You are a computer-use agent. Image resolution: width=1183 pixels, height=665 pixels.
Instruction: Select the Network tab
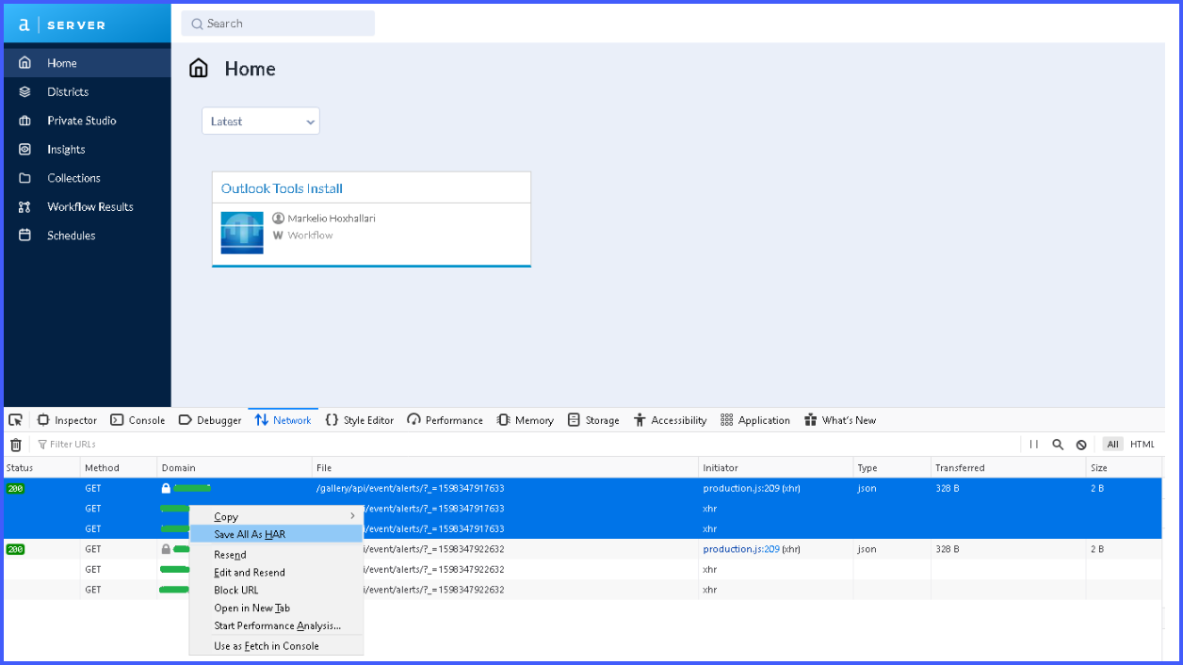click(283, 420)
